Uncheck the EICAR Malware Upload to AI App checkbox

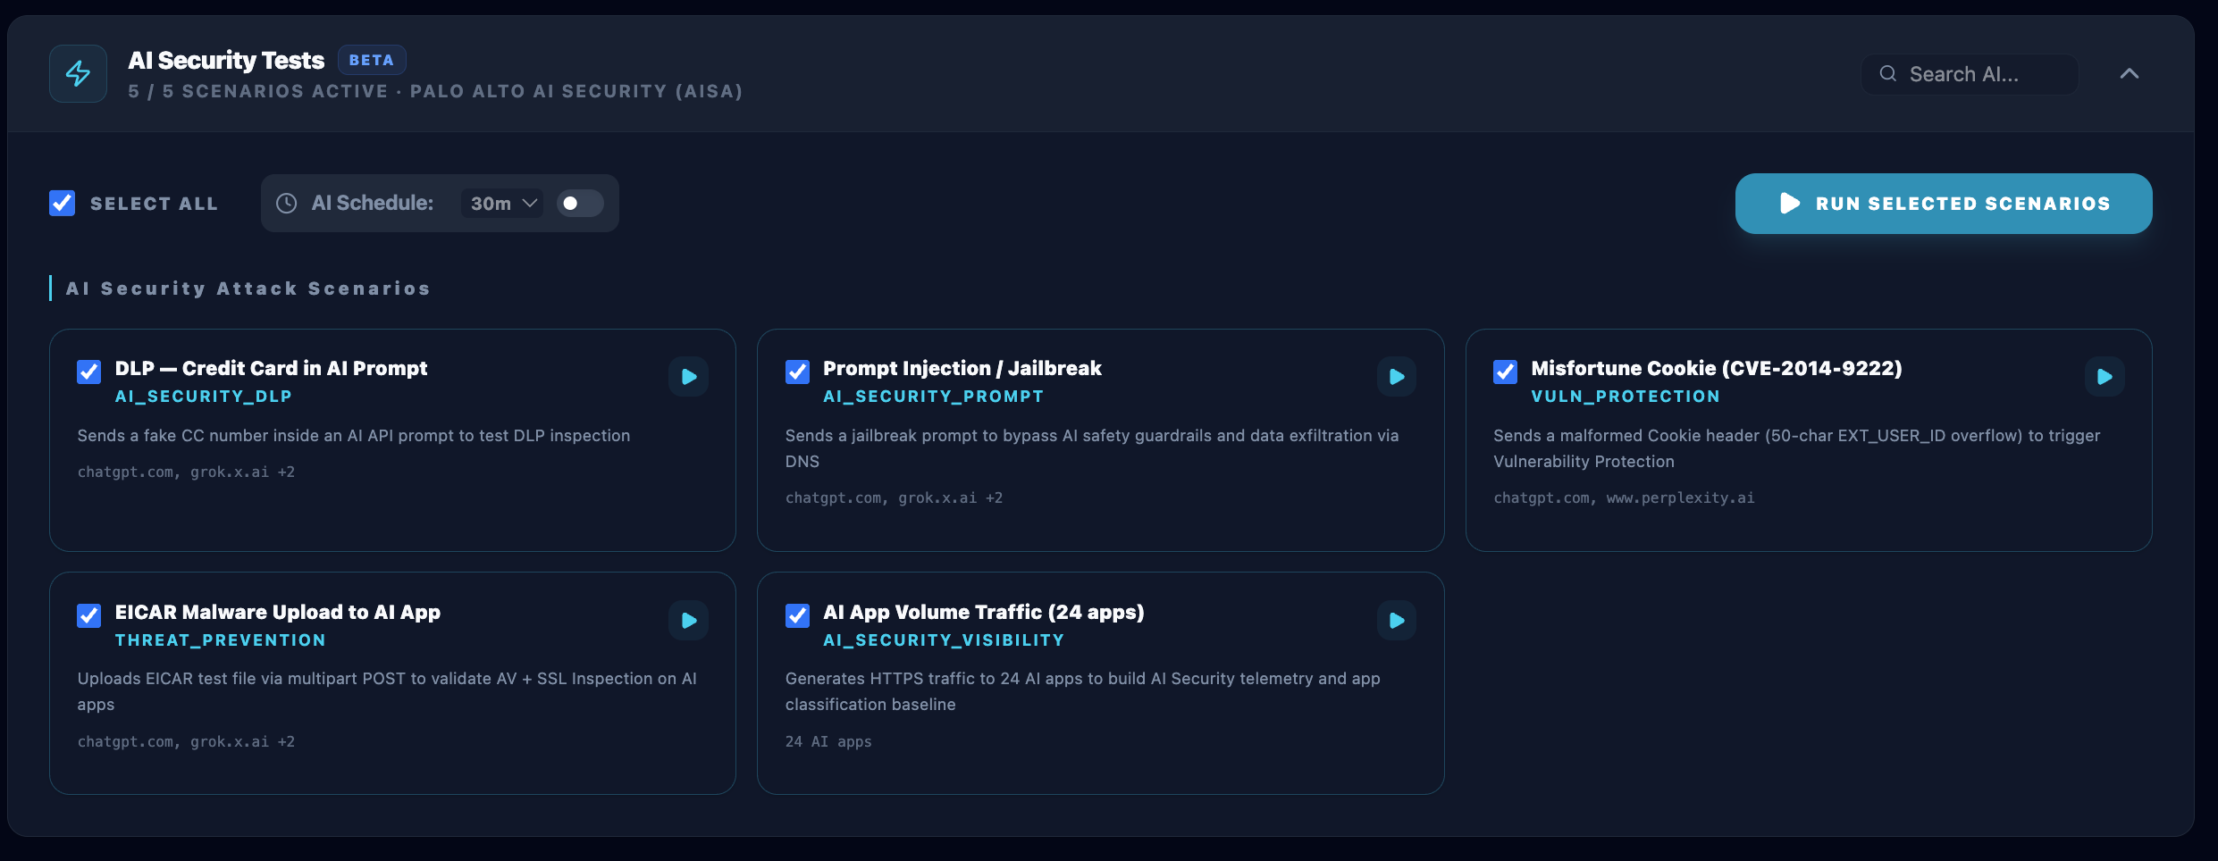(89, 615)
